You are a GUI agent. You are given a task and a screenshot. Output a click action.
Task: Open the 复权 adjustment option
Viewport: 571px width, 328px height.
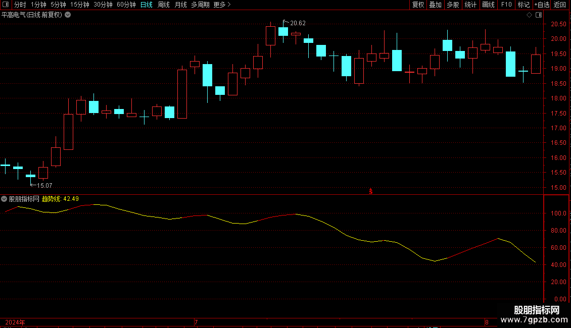pyautogui.click(x=418, y=5)
